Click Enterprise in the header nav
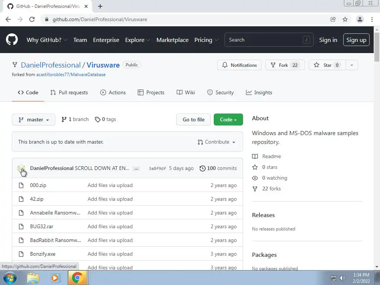 click(x=106, y=40)
